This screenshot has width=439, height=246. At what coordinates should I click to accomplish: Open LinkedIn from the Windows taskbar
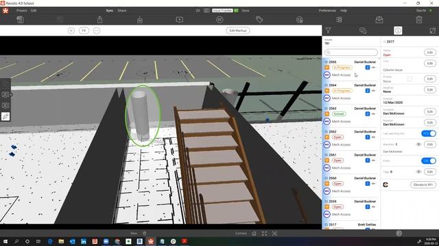point(84,241)
